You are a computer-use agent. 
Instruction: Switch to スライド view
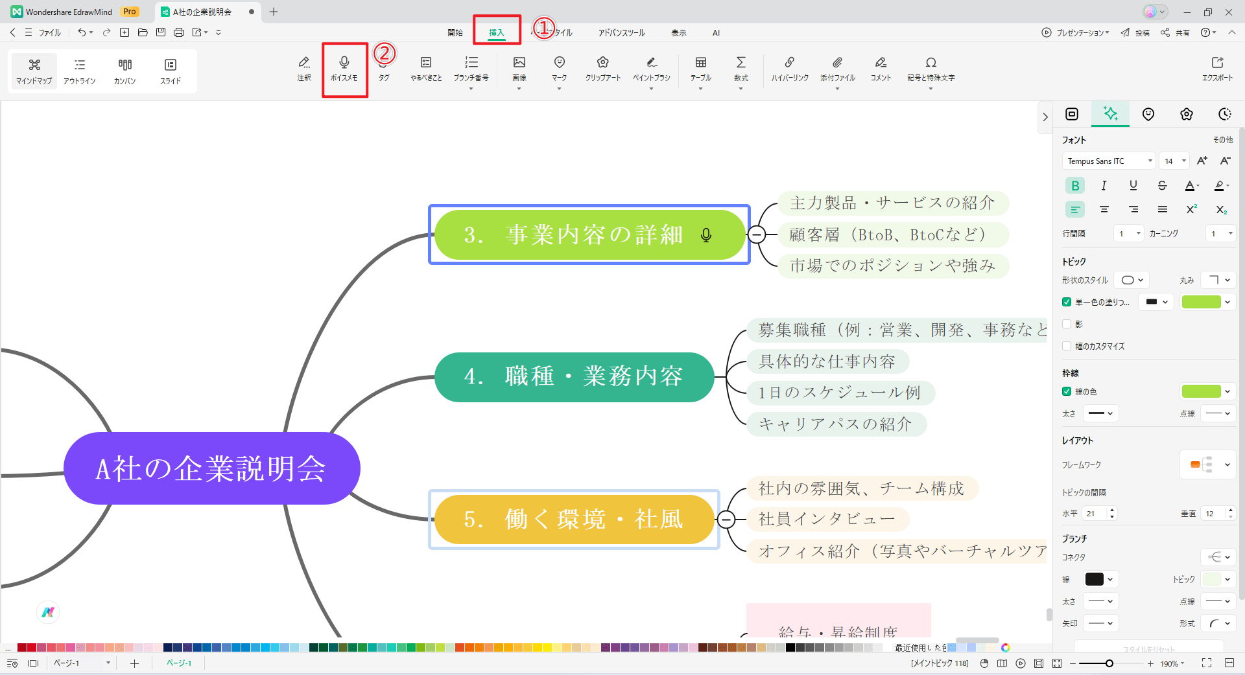(x=171, y=71)
